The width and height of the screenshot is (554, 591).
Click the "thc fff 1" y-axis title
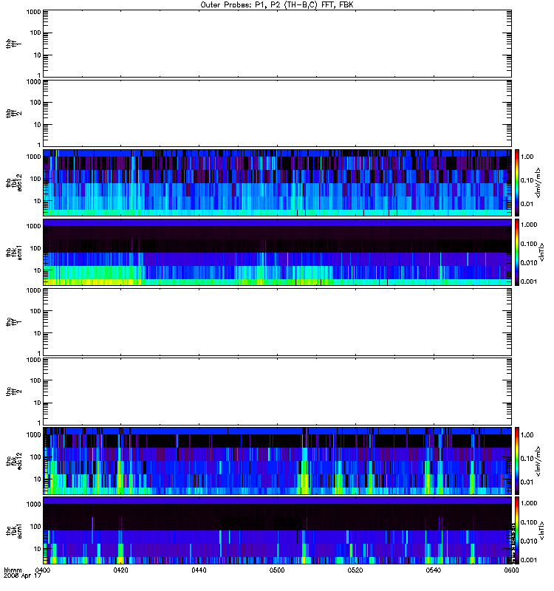pos(14,322)
